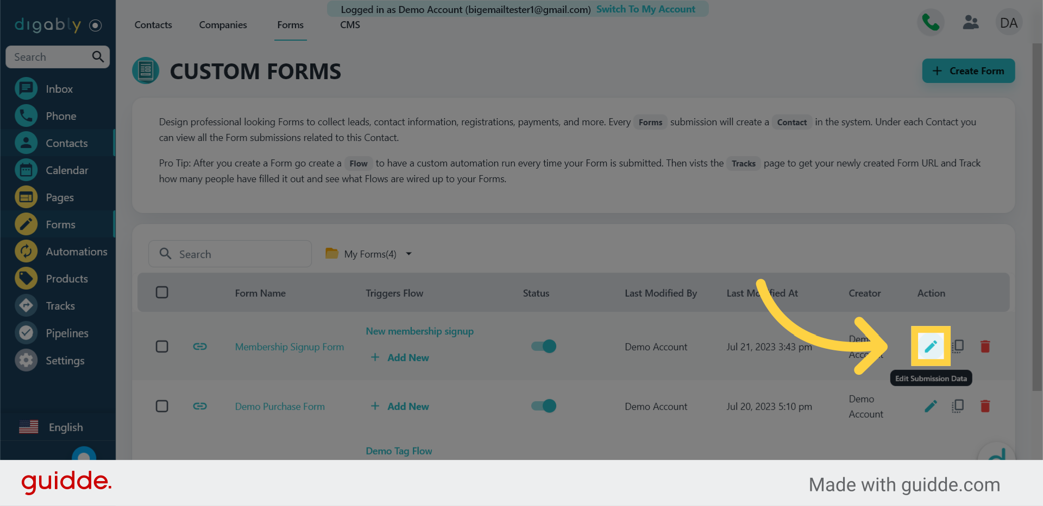Image resolution: width=1043 pixels, height=506 pixels.
Task: Click Switch To My Account link
Action: click(x=646, y=9)
